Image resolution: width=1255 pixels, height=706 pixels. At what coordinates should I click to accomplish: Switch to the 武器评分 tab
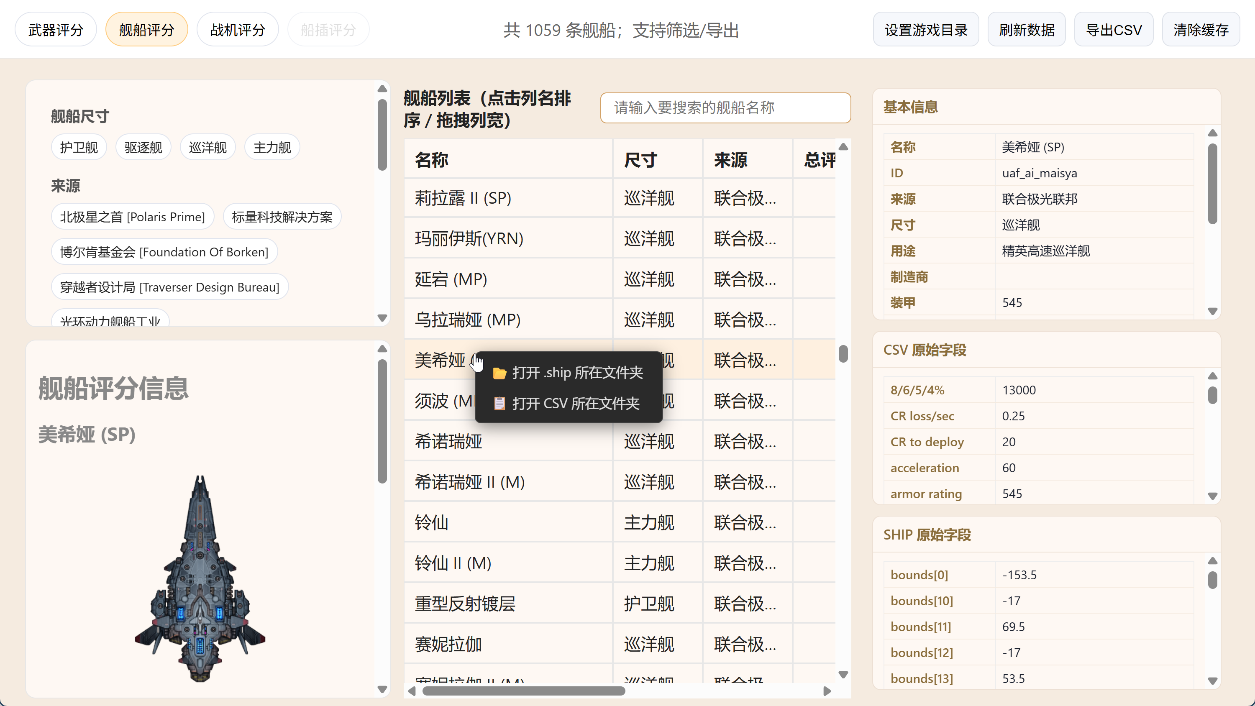(56, 30)
